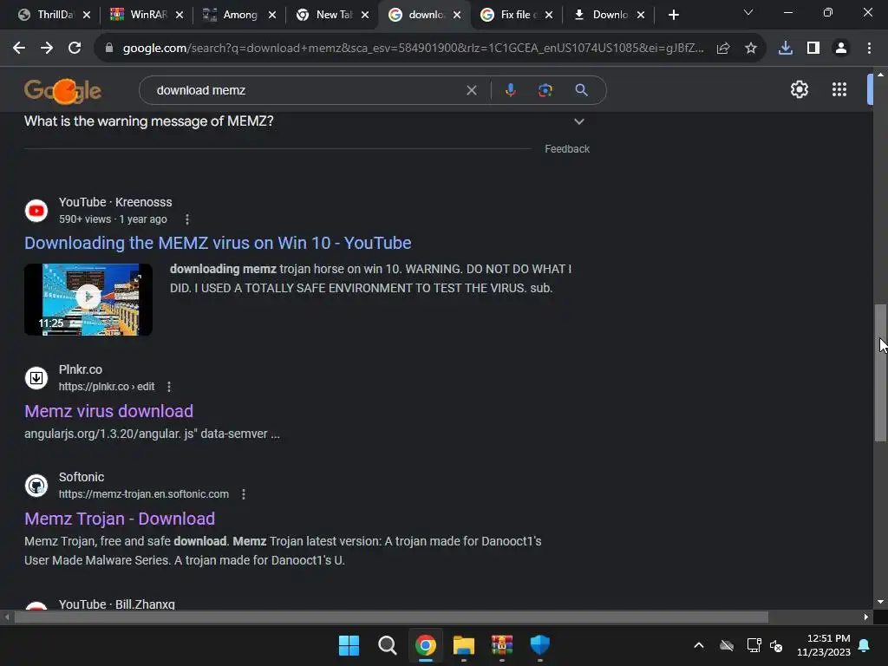Screen dimensions: 888x666
Task: Open "Downloading the MEMZ virus on Win 10" link
Action: 218,243
